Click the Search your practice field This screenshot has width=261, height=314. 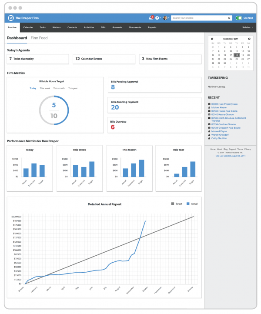click(x=201, y=18)
